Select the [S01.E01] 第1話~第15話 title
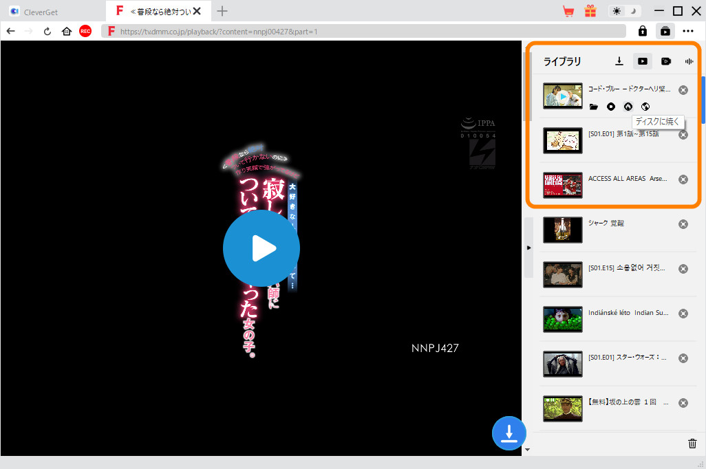Image resolution: width=706 pixels, height=469 pixels. pyautogui.click(x=623, y=133)
